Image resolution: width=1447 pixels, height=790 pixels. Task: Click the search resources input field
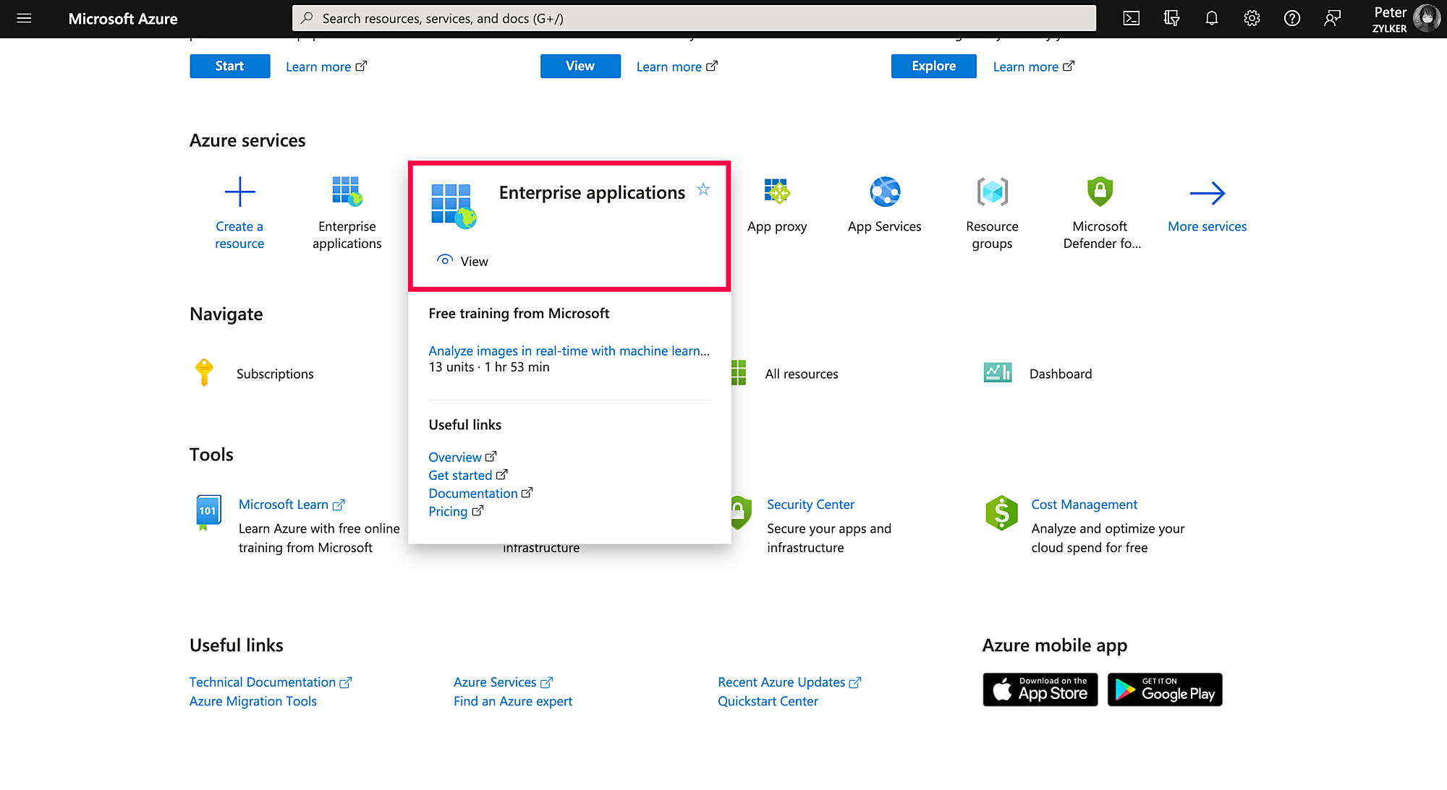(695, 19)
